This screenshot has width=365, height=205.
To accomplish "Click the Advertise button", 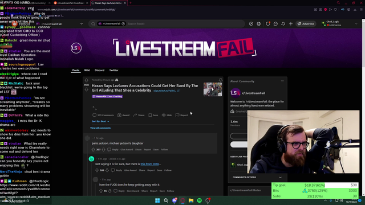I will click(306, 24).
